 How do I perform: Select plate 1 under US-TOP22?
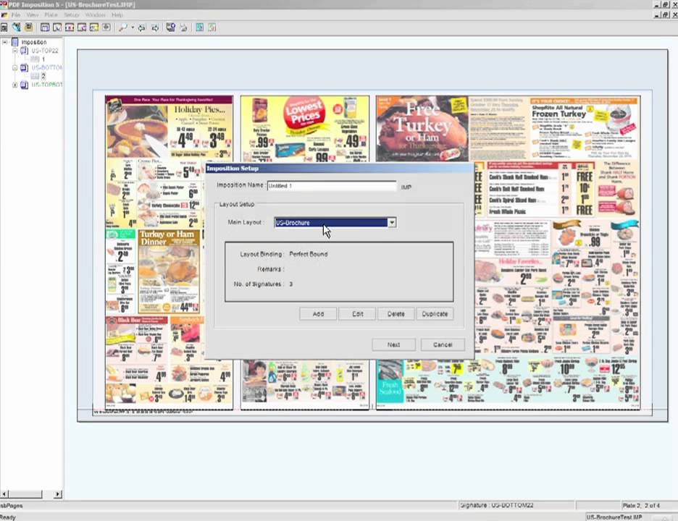point(43,59)
